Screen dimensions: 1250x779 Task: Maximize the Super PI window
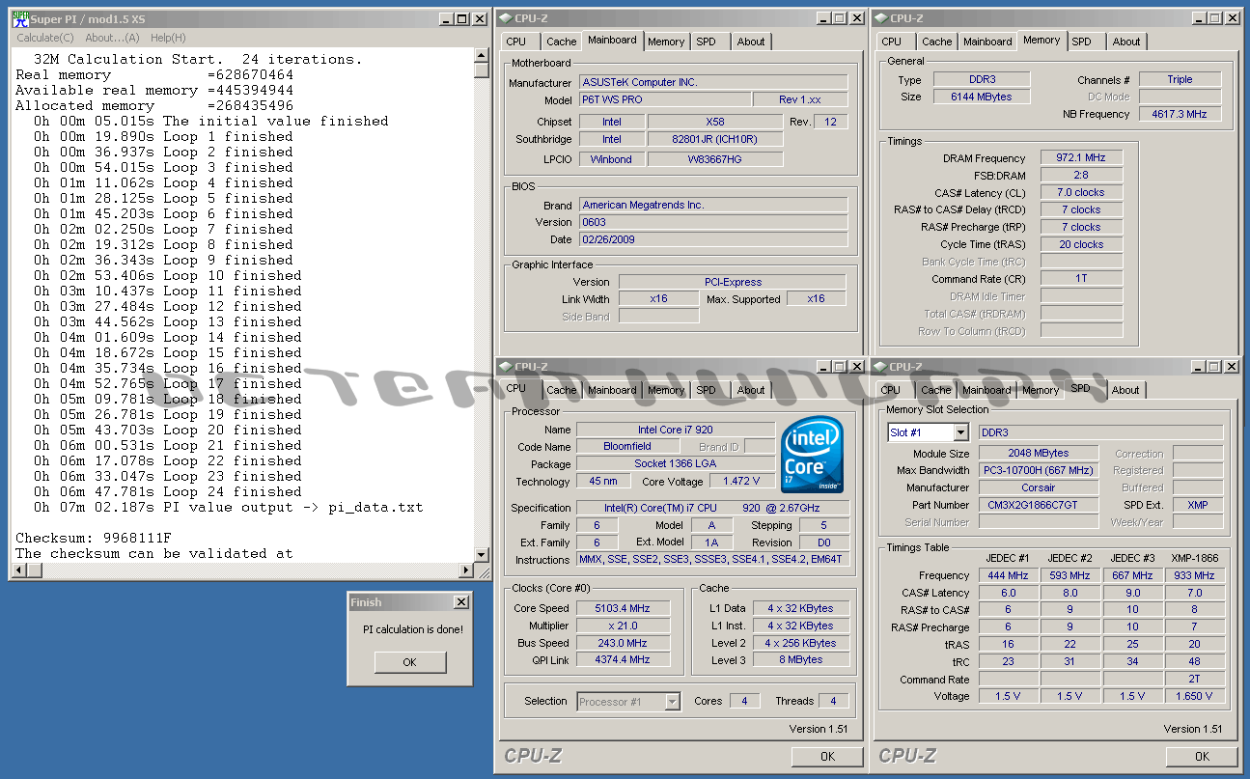pos(461,18)
